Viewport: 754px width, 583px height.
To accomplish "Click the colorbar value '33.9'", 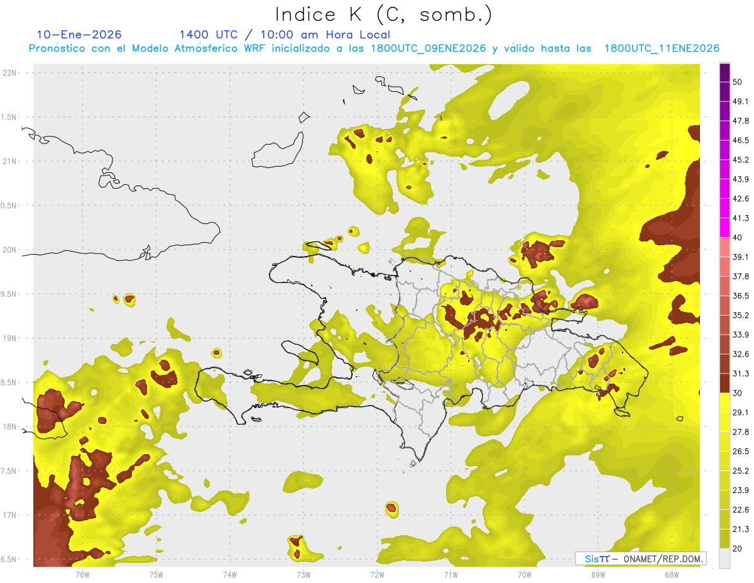I will click(741, 335).
